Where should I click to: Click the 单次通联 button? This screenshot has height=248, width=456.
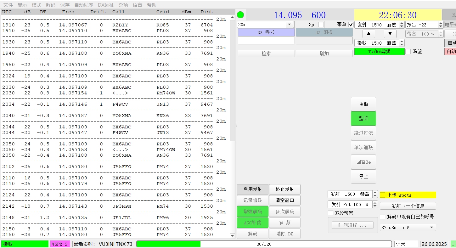(363, 147)
